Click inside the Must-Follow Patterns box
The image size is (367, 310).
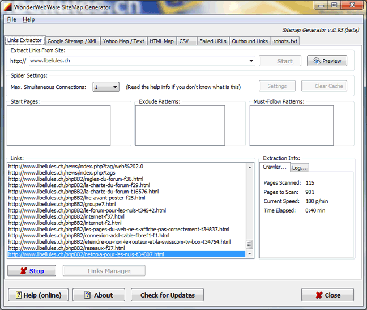coord(292,125)
